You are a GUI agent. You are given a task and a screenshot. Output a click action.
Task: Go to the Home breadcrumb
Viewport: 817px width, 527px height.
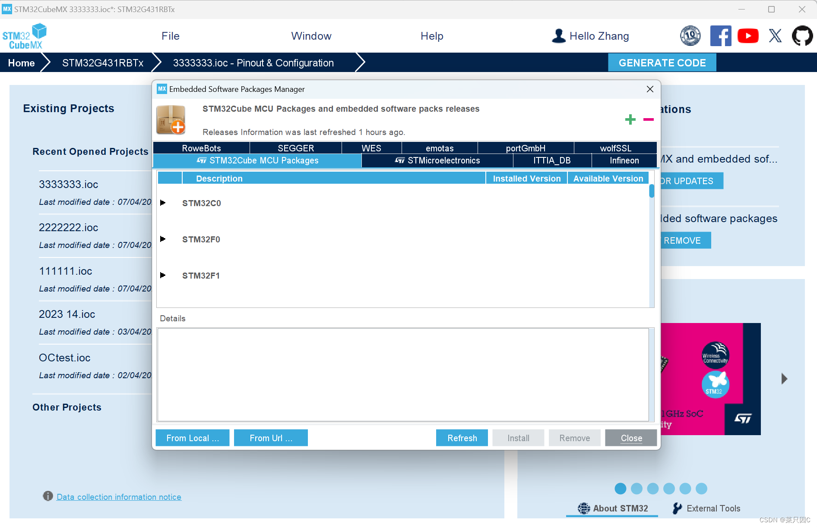pos(21,63)
